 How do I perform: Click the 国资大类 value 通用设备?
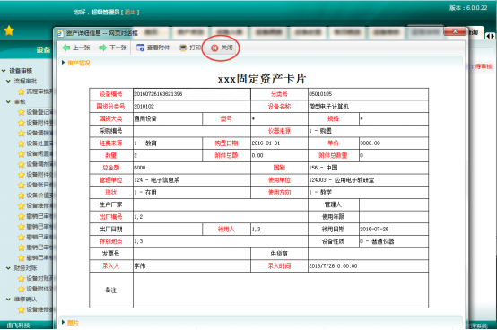145,118
